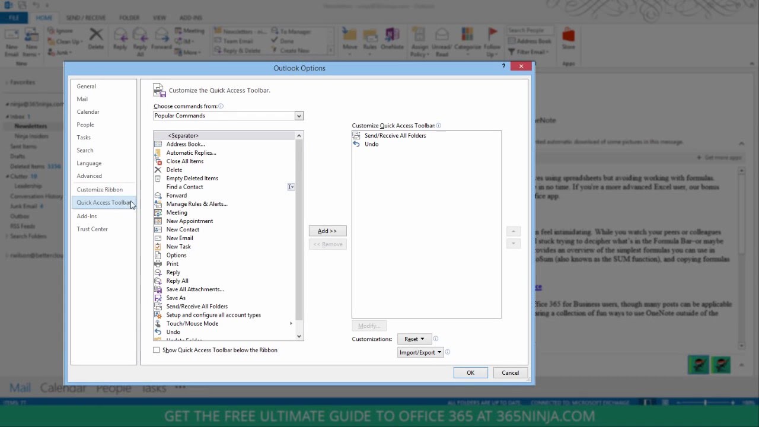Click the commands list scroll-down arrow

(299, 336)
